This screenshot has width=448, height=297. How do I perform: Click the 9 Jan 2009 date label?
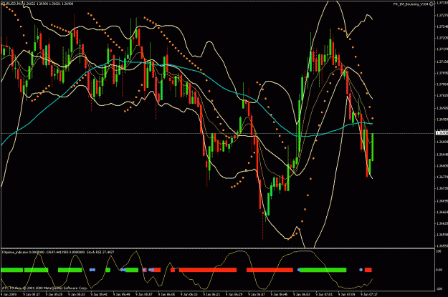(x=9, y=294)
